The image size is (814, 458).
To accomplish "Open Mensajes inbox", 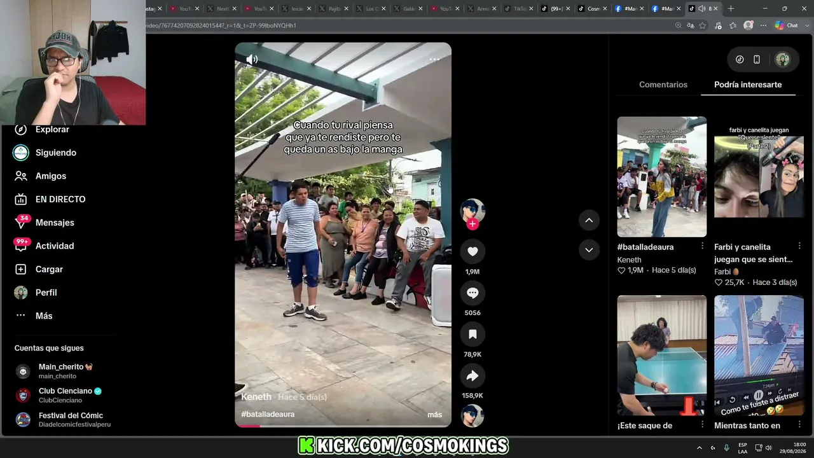I will (55, 223).
